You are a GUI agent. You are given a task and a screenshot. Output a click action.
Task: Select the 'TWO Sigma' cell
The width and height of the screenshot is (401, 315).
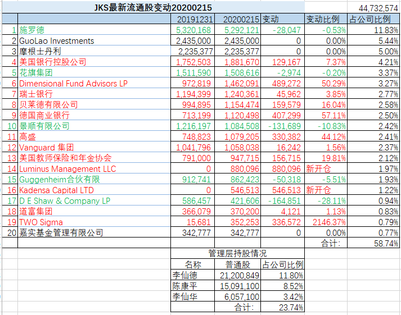94,222
